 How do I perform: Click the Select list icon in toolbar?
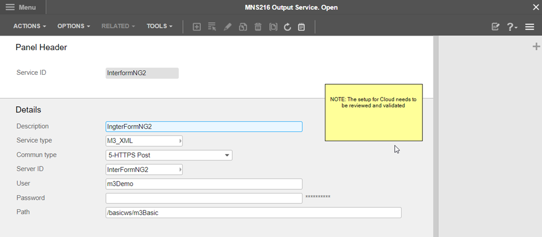click(x=212, y=27)
